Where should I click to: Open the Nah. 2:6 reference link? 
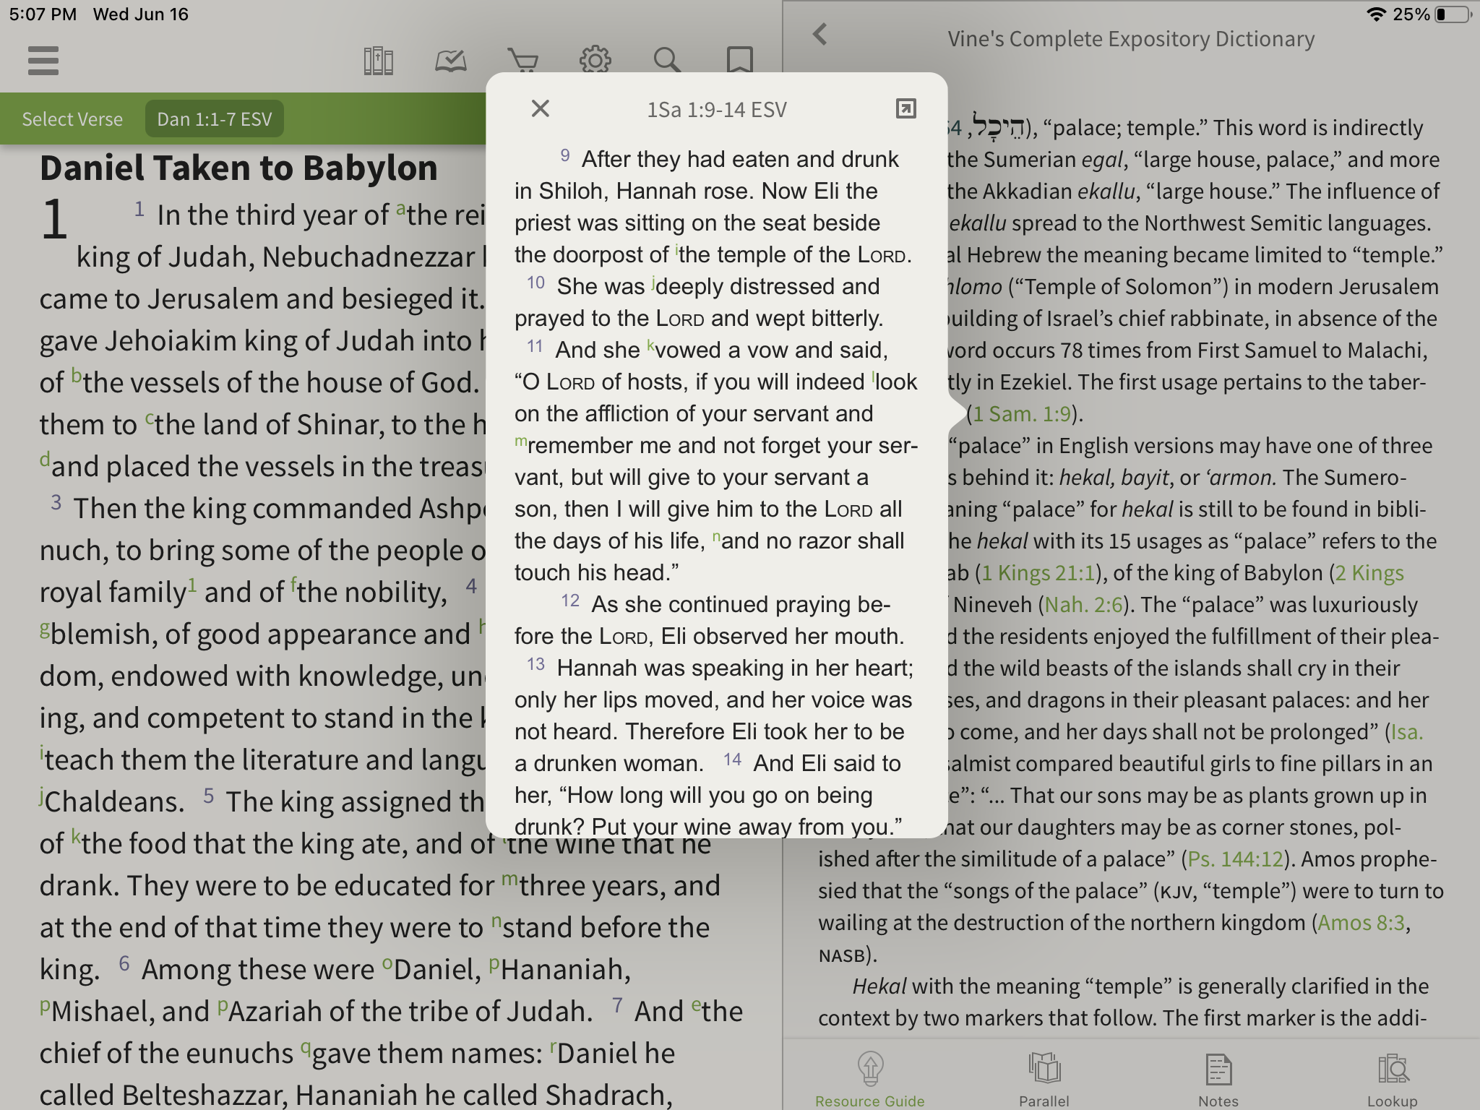click(x=1084, y=604)
